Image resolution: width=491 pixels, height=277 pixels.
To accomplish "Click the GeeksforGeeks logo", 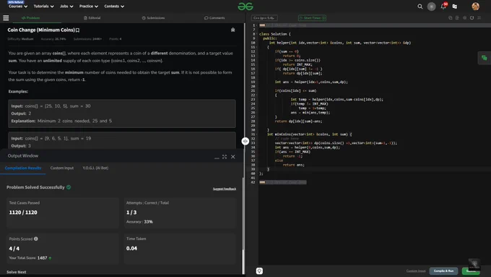I will tap(245, 7).
